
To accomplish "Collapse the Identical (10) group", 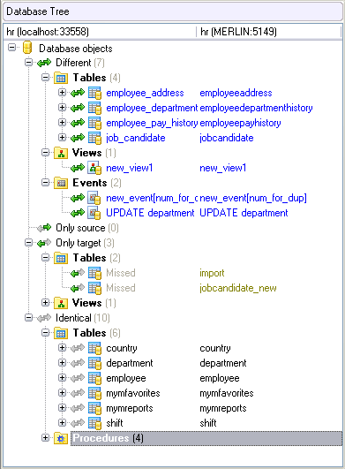I will pos(28,318).
